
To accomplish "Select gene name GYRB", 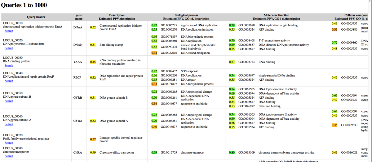I will click(78, 98).
